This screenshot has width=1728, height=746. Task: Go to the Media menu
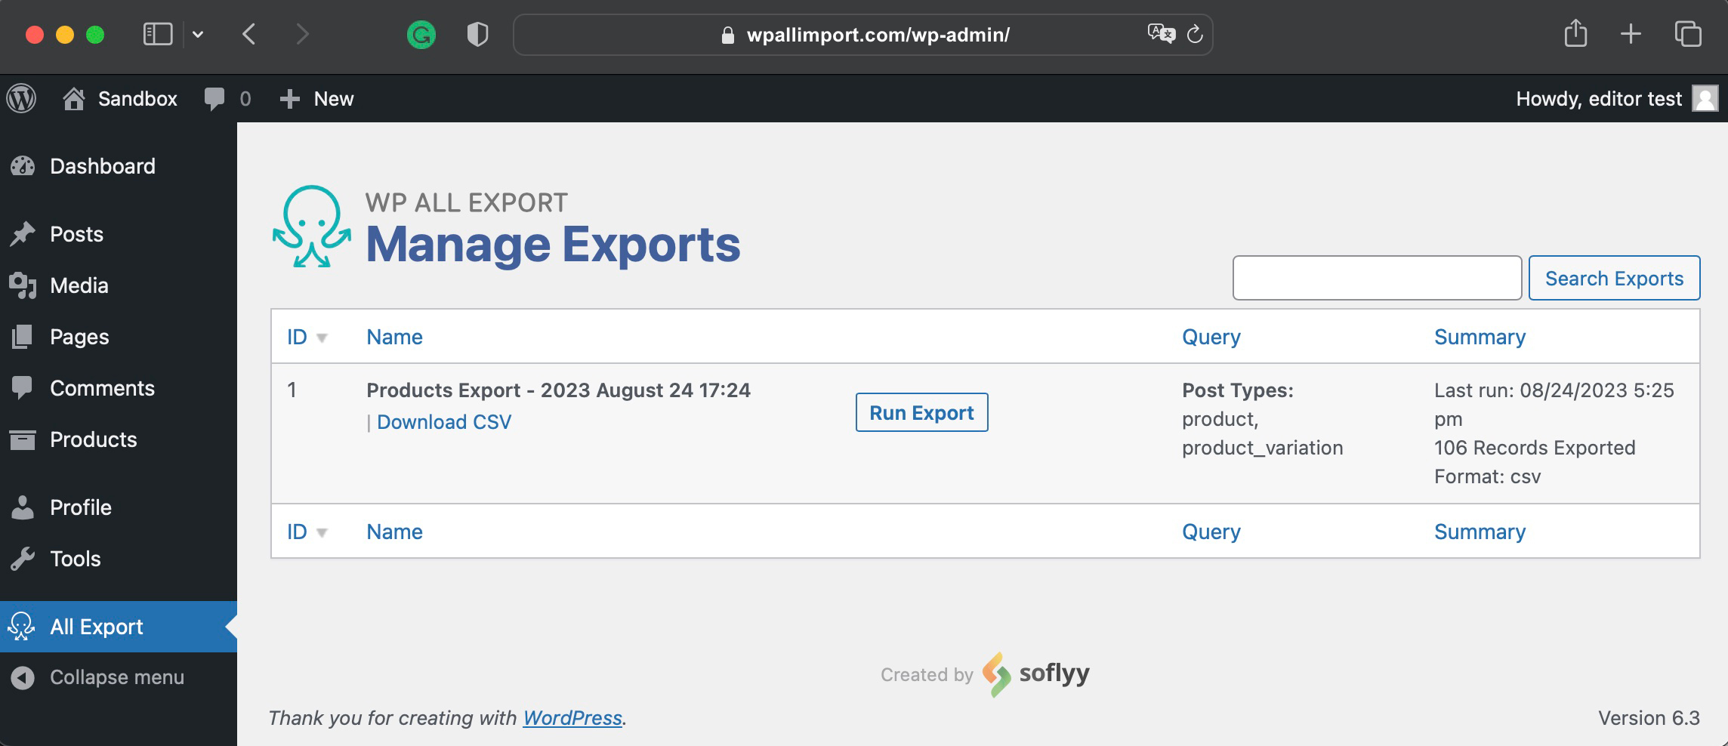[79, 285]
